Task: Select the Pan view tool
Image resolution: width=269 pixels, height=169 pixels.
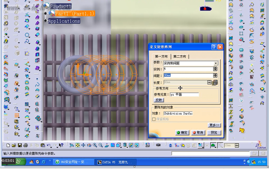Action: [83, 145]
